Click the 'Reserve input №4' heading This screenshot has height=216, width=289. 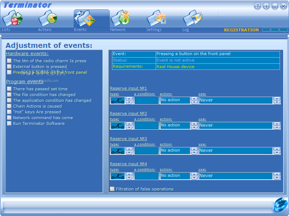(x=128, y=164)
